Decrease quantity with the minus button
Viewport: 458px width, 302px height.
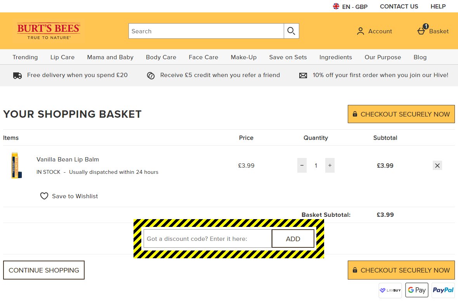[302, 165]
